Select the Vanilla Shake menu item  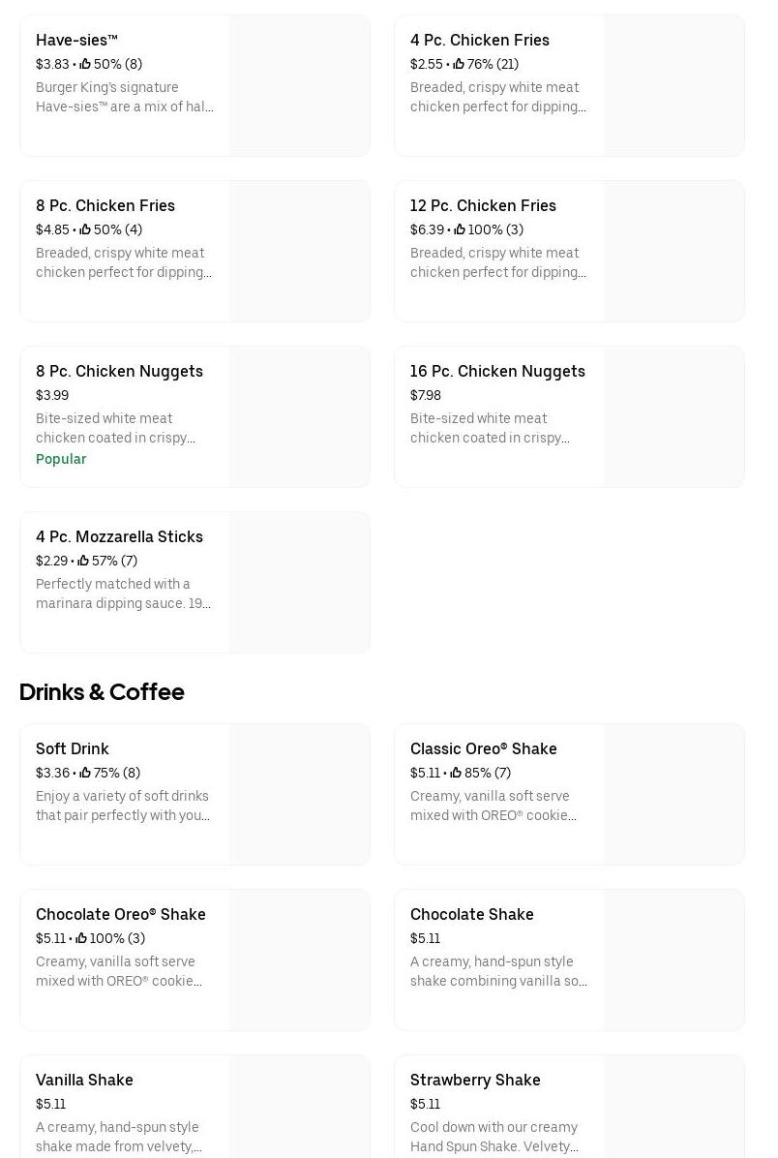pyautogui.click(x=85, y=1081)
